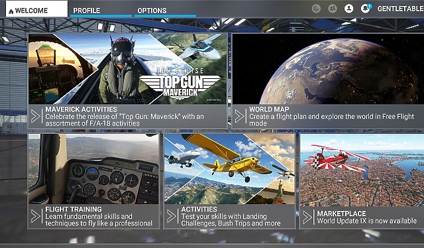
Task: Open the circular activity icon in top bar
Action: (x=316, y=9)
